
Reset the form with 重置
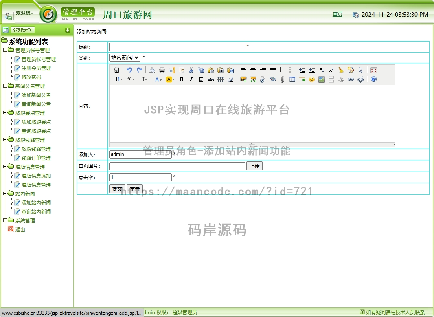135,189
